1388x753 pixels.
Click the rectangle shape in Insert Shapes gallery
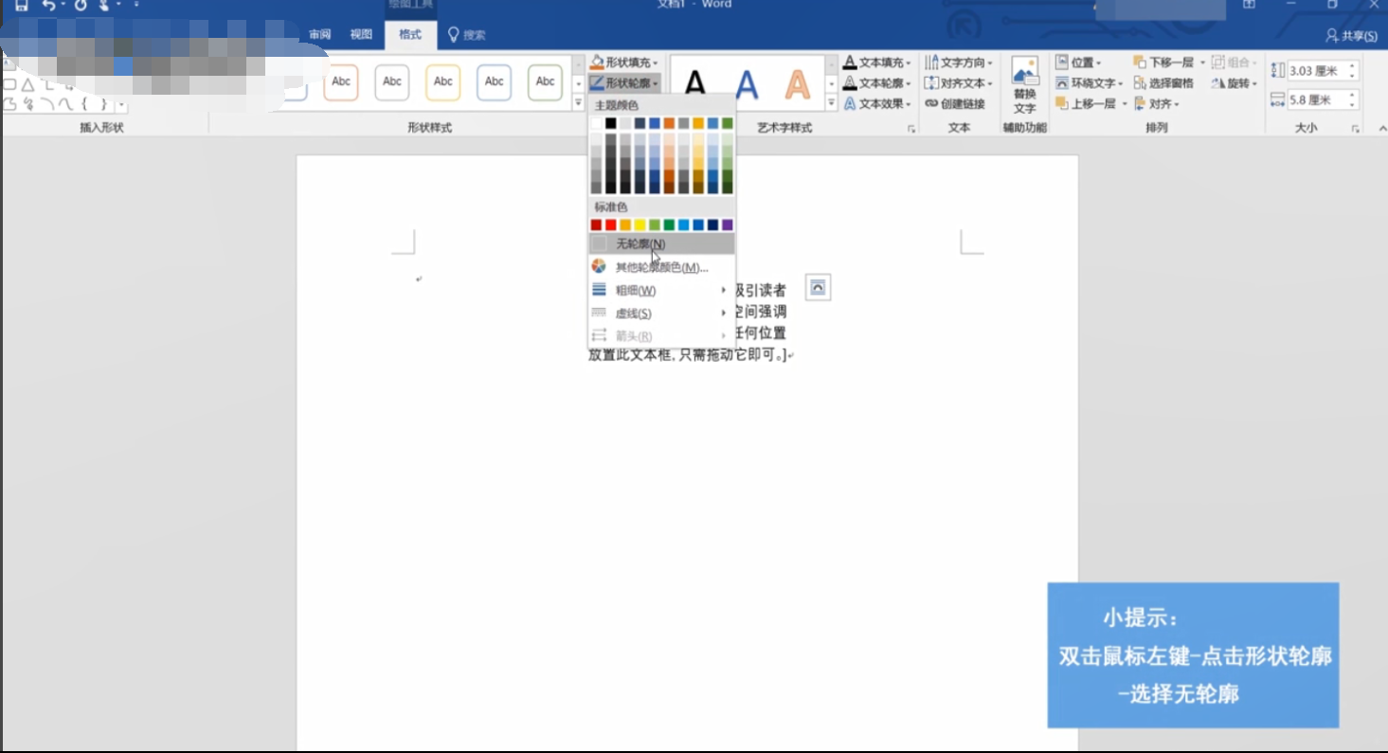(x=9, y=84)
